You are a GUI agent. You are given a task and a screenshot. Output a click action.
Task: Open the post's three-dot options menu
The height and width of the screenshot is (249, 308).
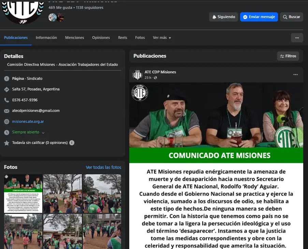(x=295, y=75)
